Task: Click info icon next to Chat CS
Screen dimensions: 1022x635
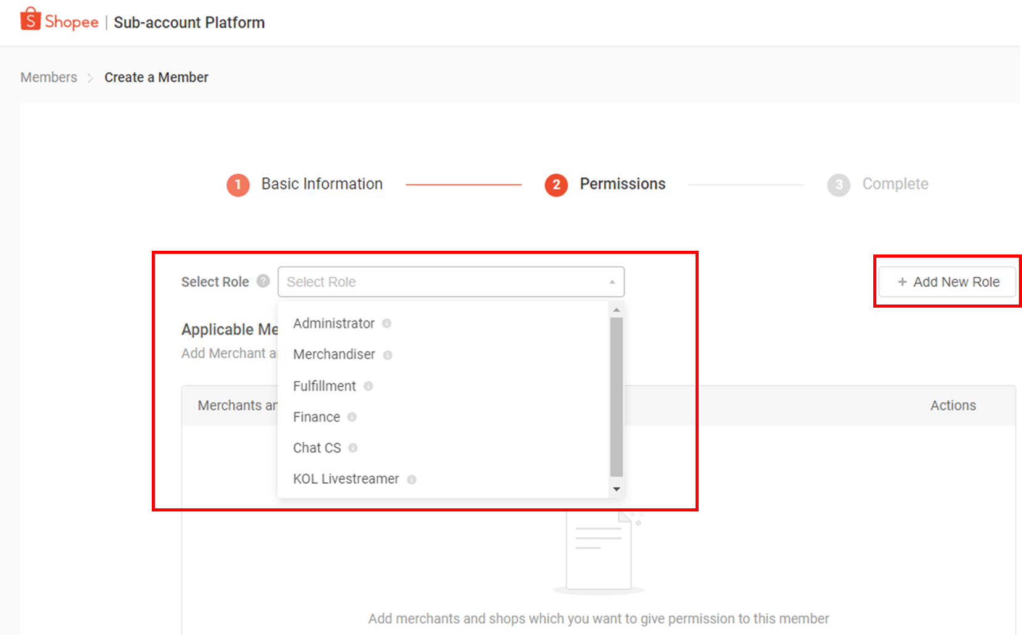Action: point(353,448)
